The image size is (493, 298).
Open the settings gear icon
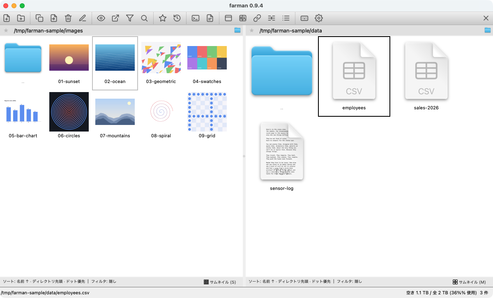319,18
